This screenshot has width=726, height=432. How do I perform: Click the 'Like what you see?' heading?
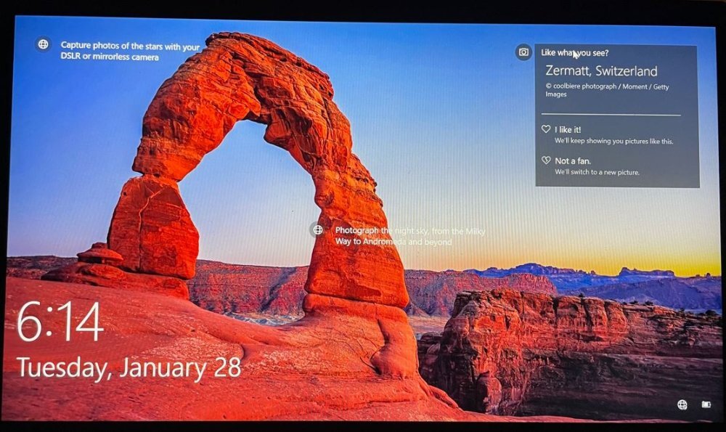coord(574,53)
